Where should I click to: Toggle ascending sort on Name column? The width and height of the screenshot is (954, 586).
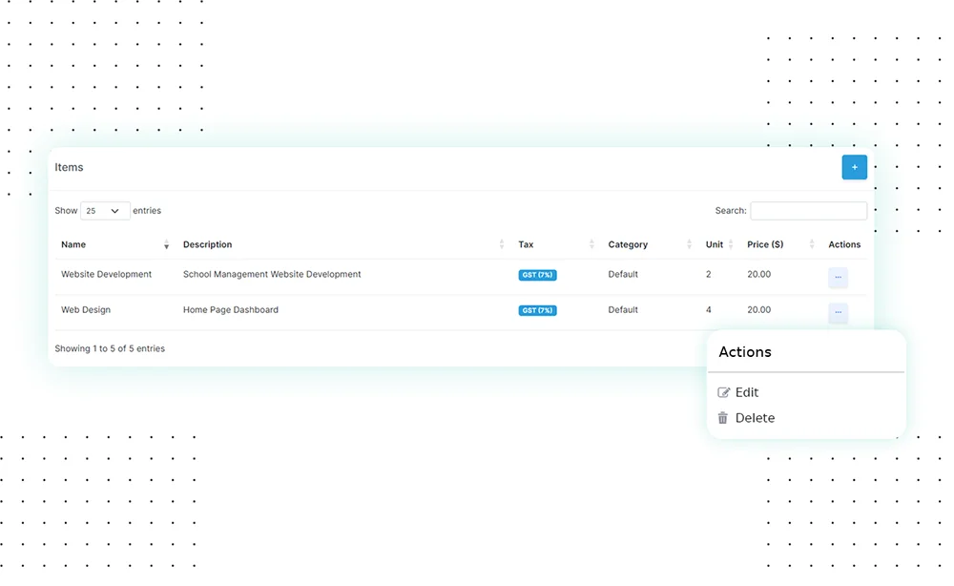coord(166,244)
